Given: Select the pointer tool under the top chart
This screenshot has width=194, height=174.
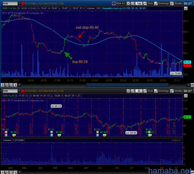Looking at the screenshot, I should 15,85.
